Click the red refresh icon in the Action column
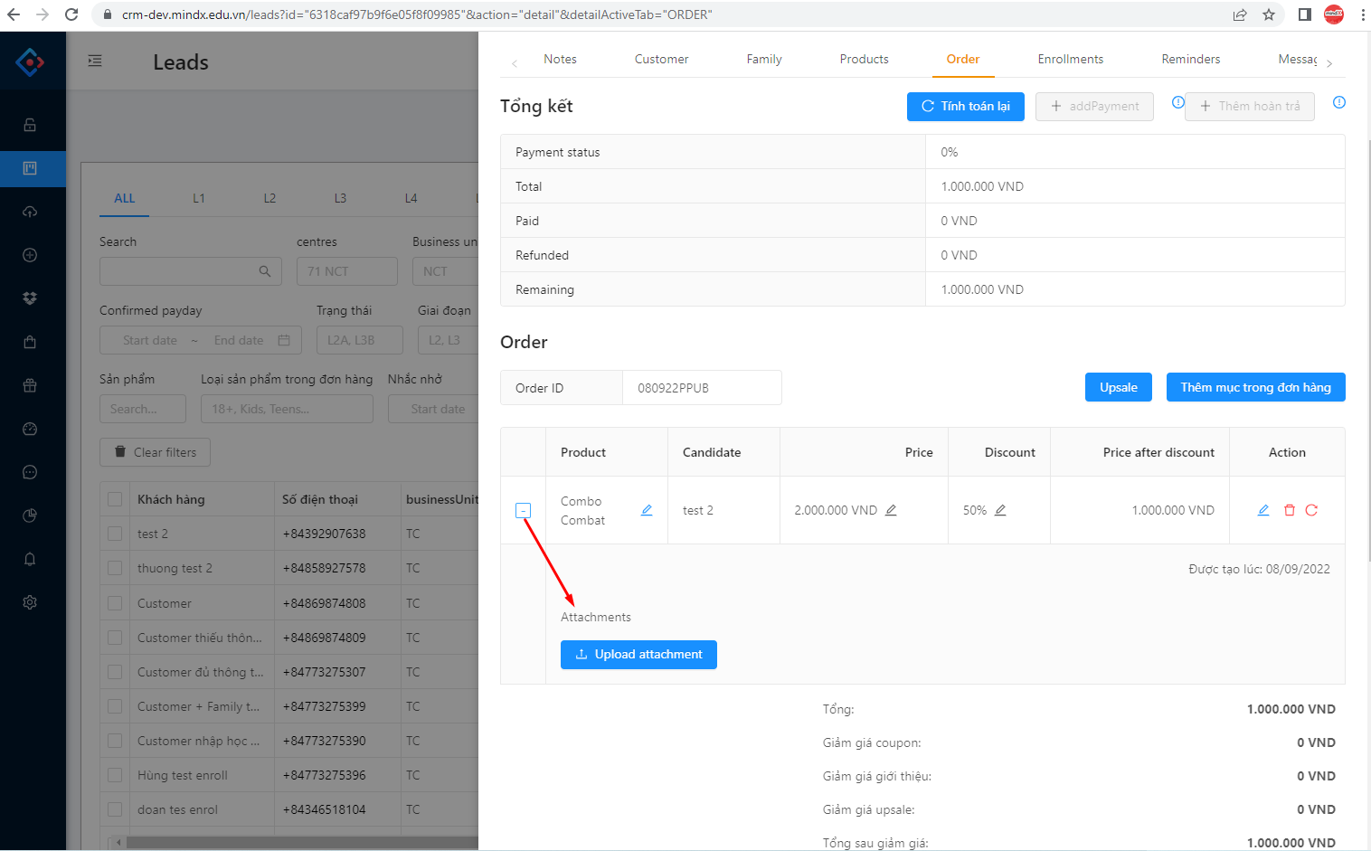Image resolution: width=1371 pixels, height=851 pixels. point(1311,510)
